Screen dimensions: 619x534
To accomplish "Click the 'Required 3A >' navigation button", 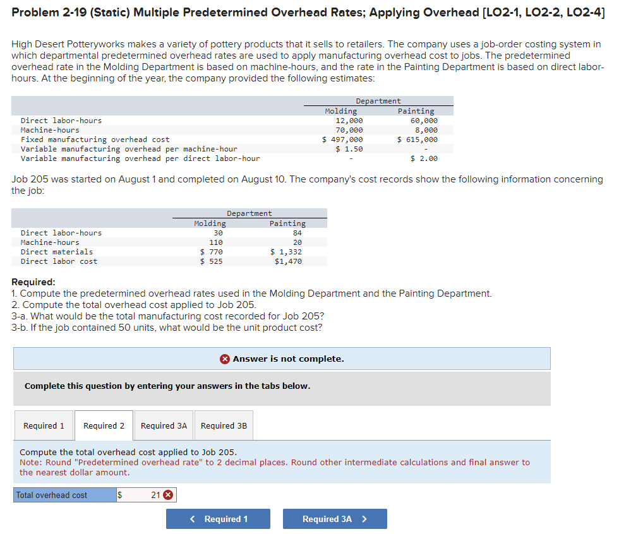I will 335,518.
